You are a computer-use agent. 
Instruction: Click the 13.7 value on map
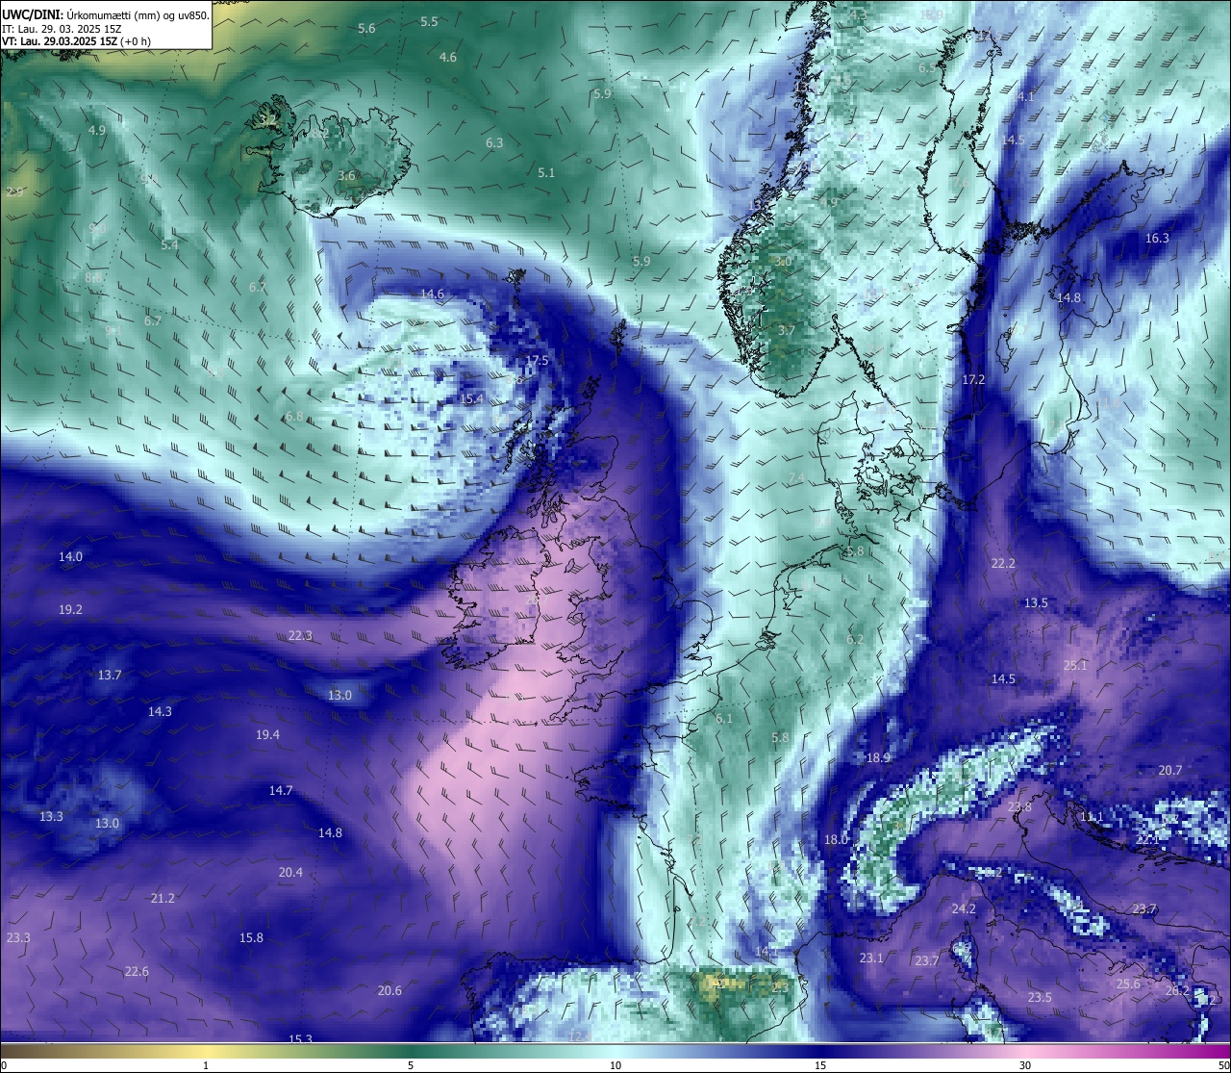110,676
